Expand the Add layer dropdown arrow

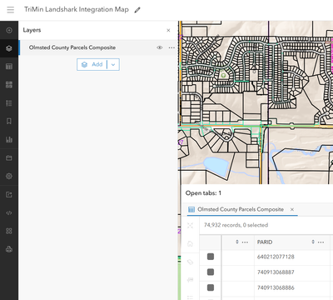(113, 64)
